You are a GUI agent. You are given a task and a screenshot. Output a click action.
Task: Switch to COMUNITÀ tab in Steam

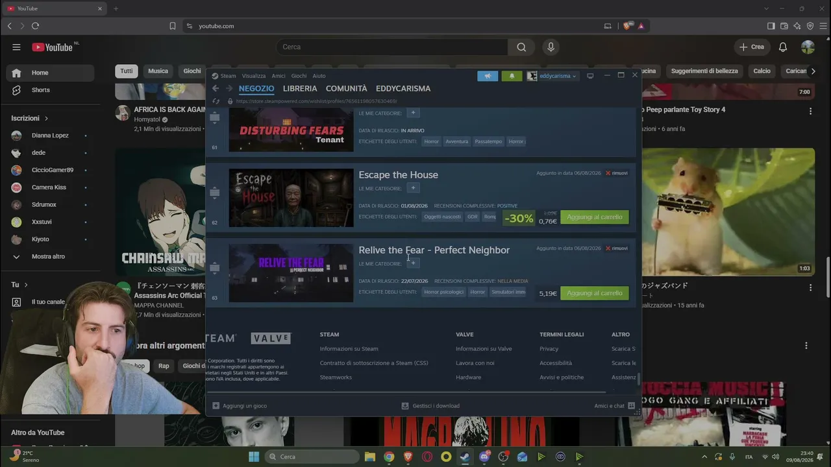[346, 88]
